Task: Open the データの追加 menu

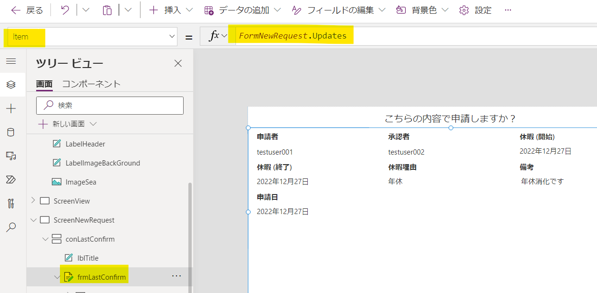Action: point(242,10)
